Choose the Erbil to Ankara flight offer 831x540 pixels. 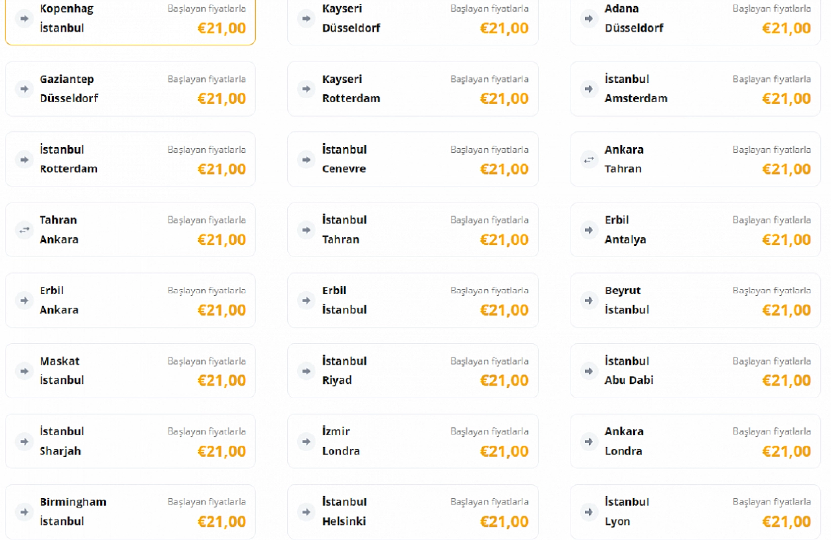130,300
